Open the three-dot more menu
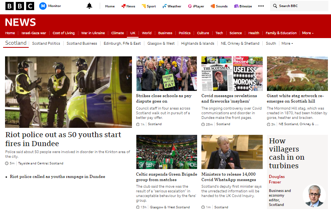Screen dimensions: 331x218 coord(261,6)
